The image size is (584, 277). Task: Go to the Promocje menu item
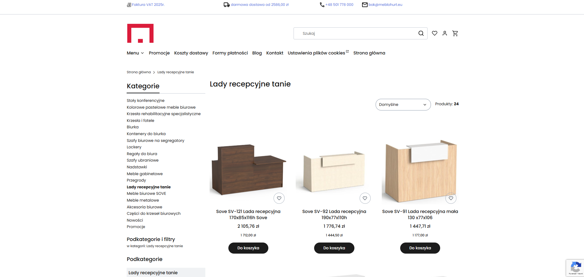pyautogui.click(x=159, y=53)
